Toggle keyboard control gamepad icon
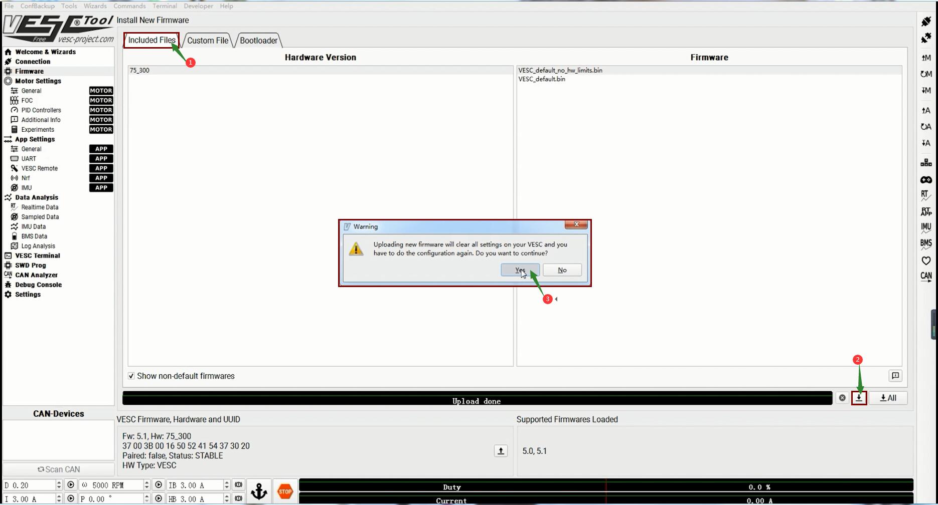Viewport: 938px width, 505px height. click(x=926, y=180)
